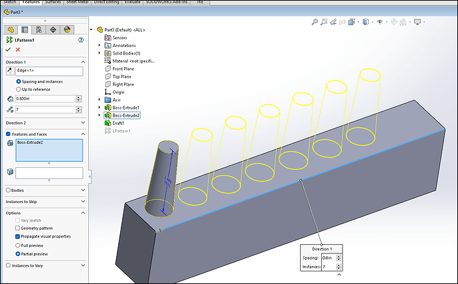Viewport: 458px width, 284px height.
Task: Click Zoom to Area icon
Action: tap(324, 22)
